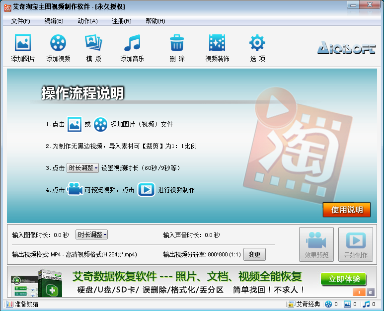Click the 艾奇经典 status bar skin item
The width and height of the screenshot is (384, 311).
[x=305, y=305]
